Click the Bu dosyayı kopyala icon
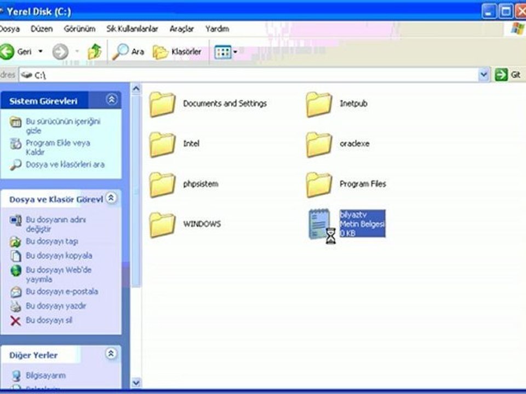 [15, 256]
